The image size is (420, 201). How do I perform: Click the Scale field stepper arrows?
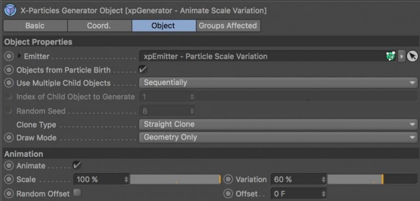coord(126,179)
